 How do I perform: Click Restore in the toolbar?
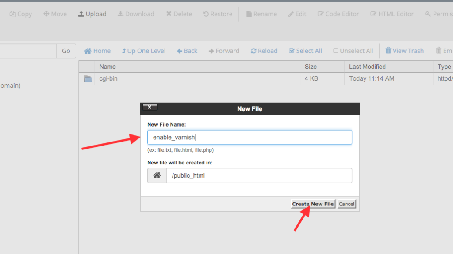(x=218, y=14)
